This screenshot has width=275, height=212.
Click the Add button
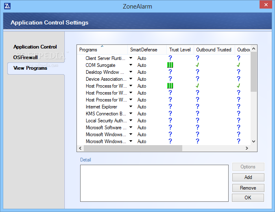pos(248,177)
